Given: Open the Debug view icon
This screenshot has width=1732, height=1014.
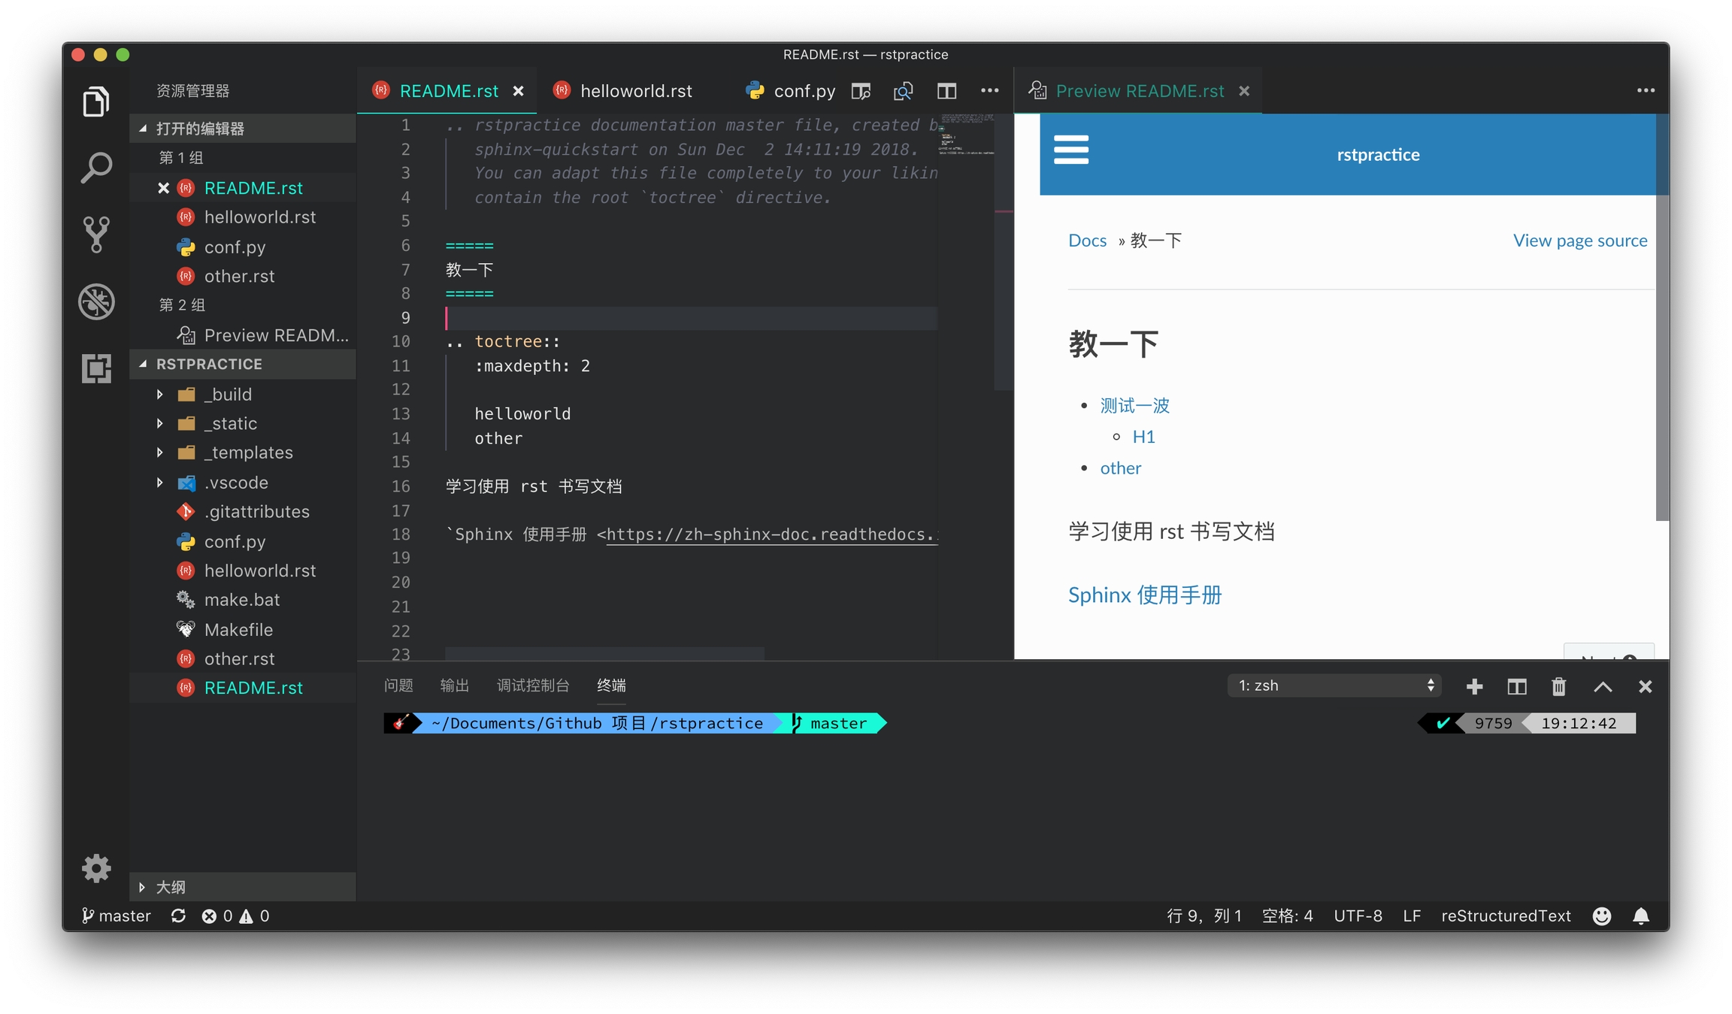Looking at the screenshot, I should click(96, 301).
